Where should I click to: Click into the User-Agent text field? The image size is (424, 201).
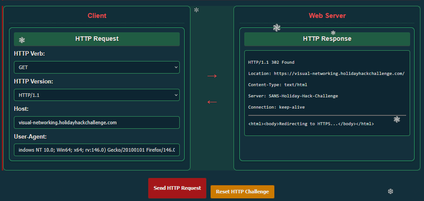pyautogui.click(x=97, y=150)
